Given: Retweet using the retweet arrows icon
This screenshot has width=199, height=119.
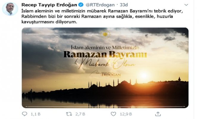Looking at the screenshot, I should [x=69, y=114].
